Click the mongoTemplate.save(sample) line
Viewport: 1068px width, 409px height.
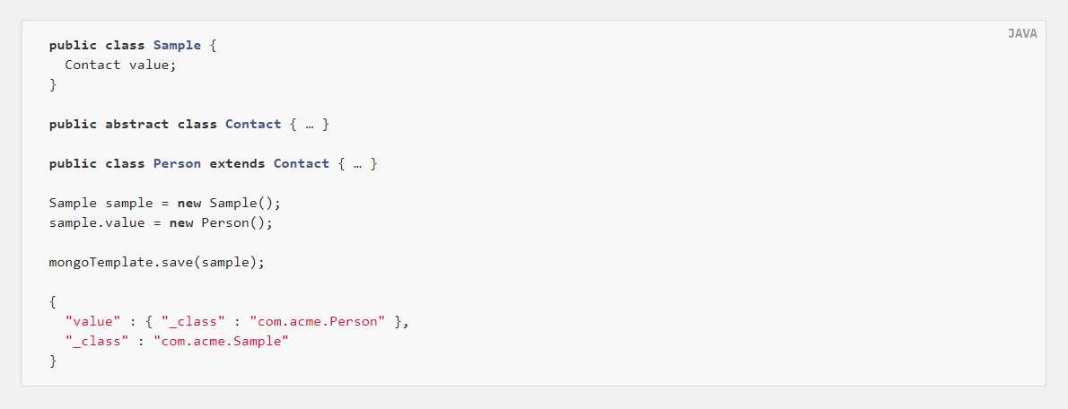click(x=157, y=263)
